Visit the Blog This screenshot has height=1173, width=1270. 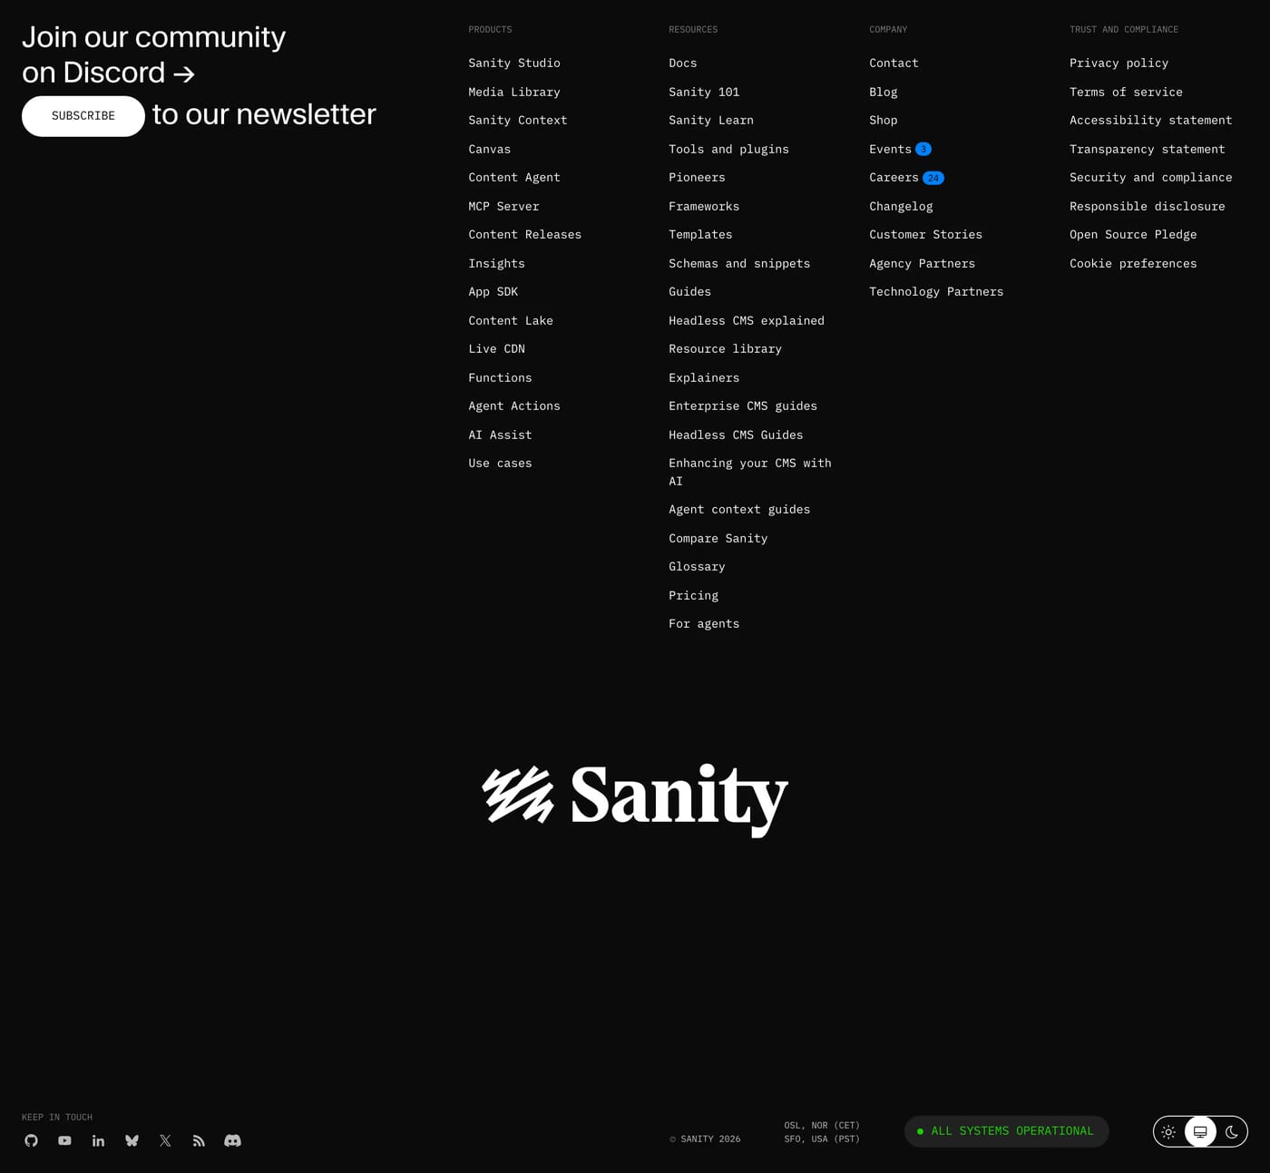[x=884, y=92]
